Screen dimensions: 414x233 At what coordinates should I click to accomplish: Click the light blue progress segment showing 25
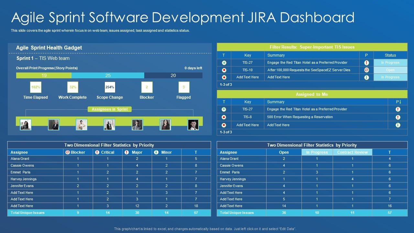[108, 75]
